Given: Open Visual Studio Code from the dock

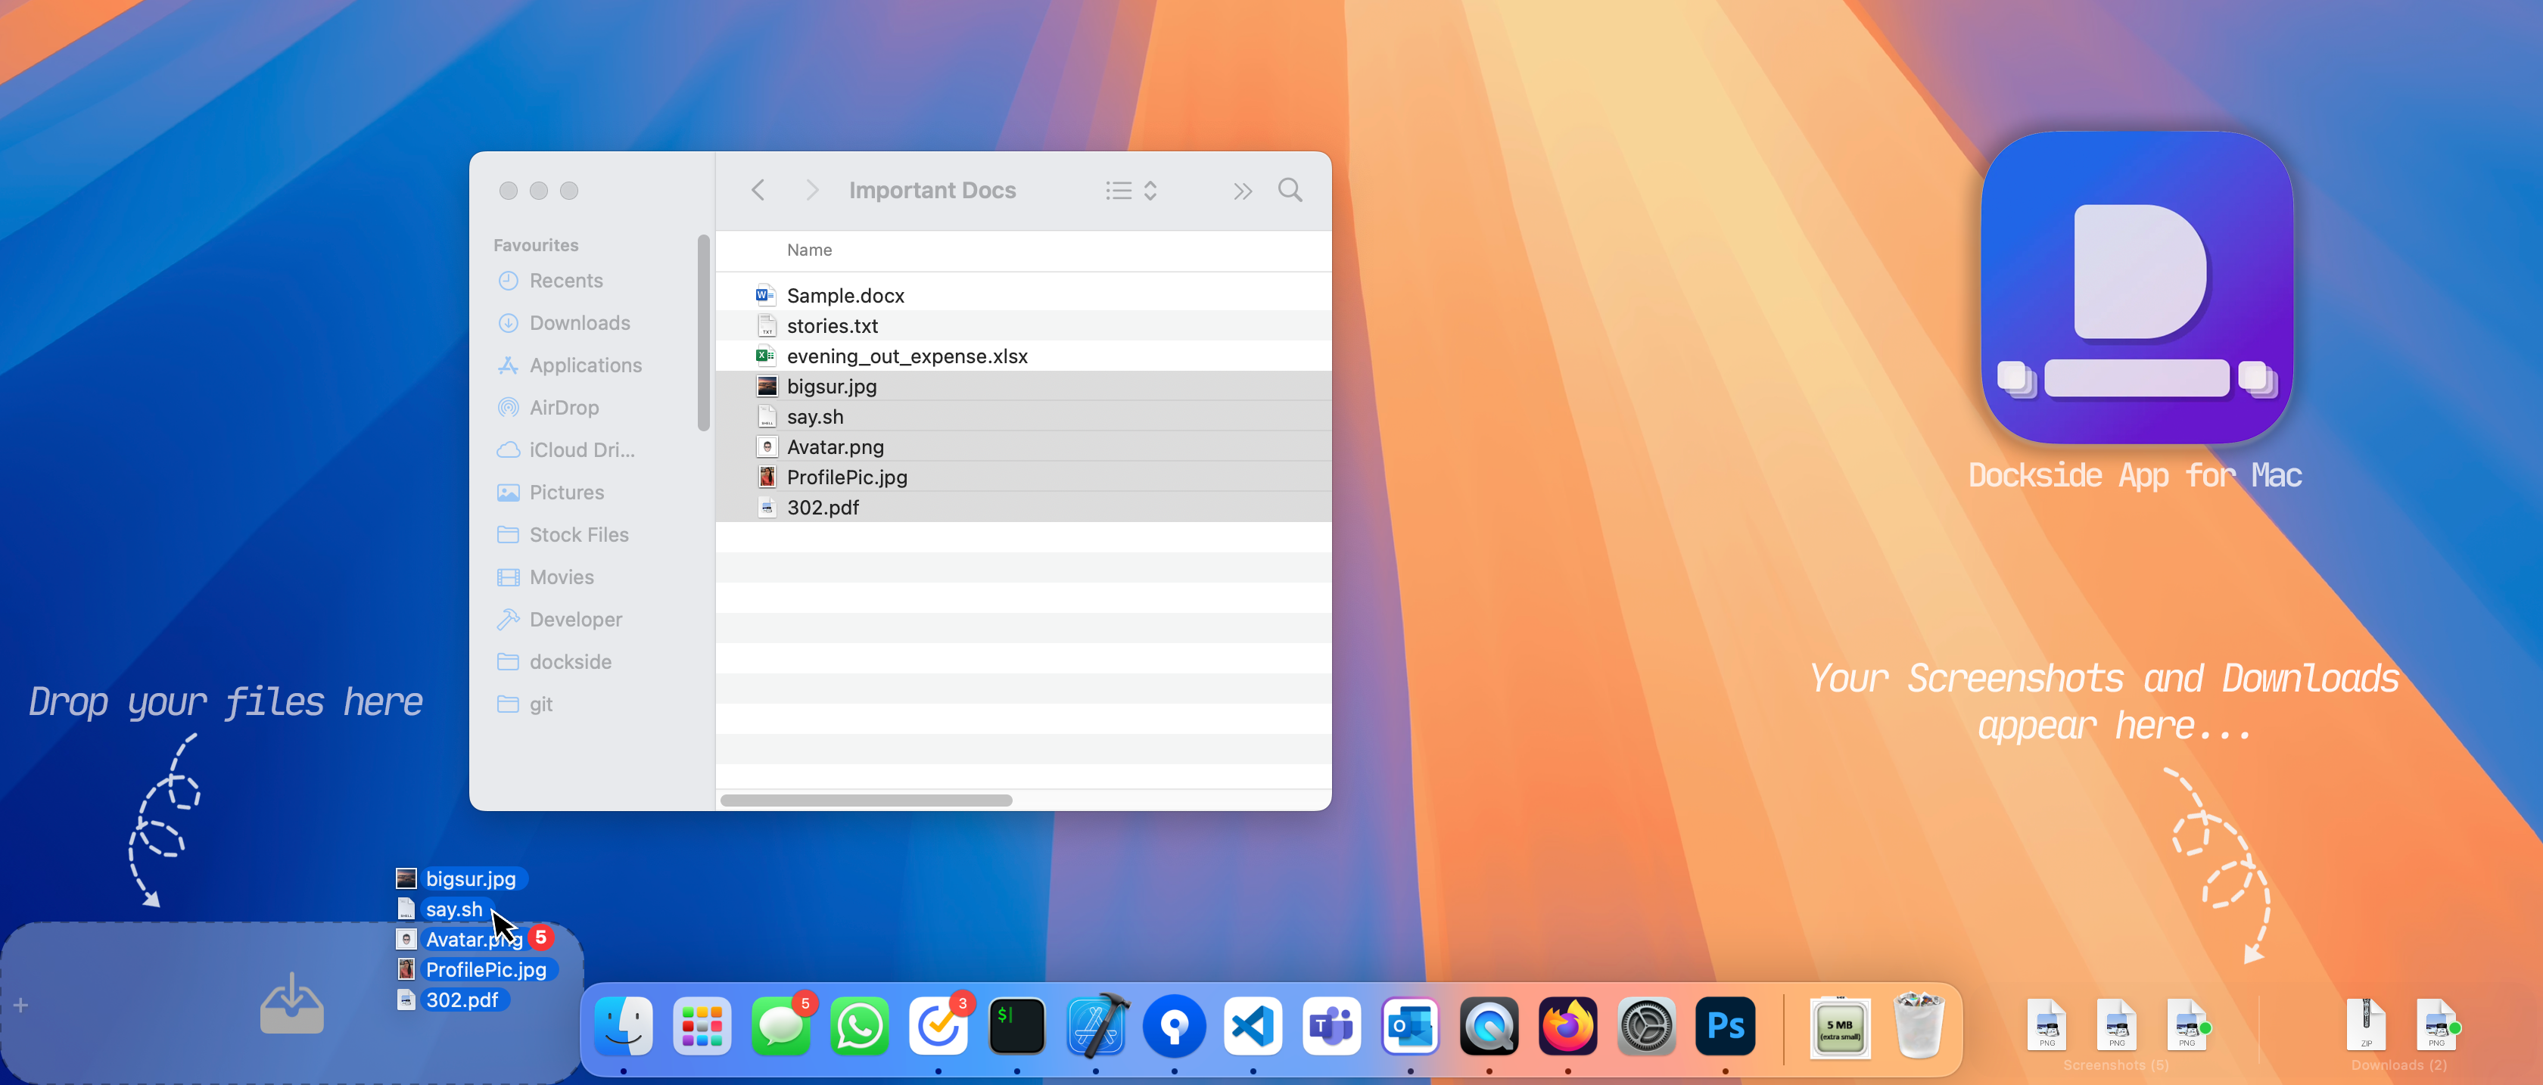Looking at the screenshot, I should 1253,1027.
